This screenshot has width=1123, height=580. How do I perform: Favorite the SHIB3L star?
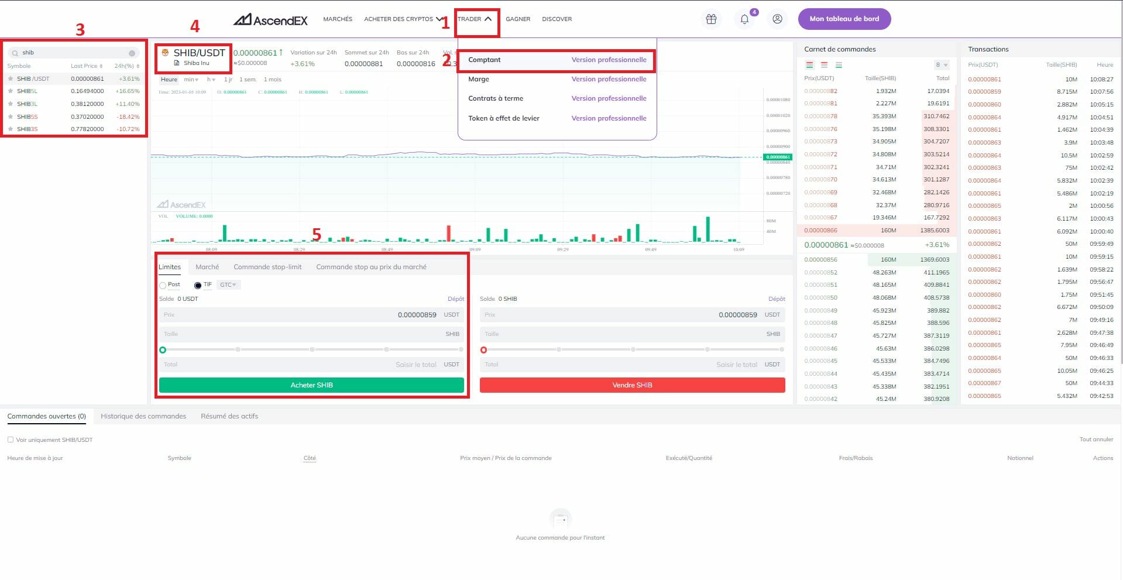pos(11,104)
